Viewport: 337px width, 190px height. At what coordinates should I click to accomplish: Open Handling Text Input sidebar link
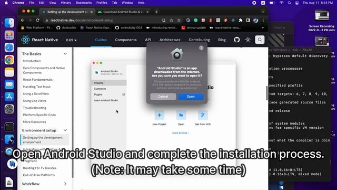tap(37, 87)
